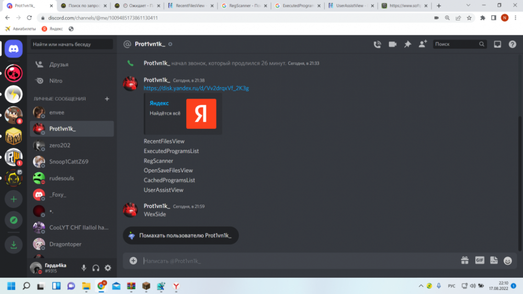523x294 pixels.
Task: Open the emoji picker
Action: pyautogui.click(x=508, y=261)
